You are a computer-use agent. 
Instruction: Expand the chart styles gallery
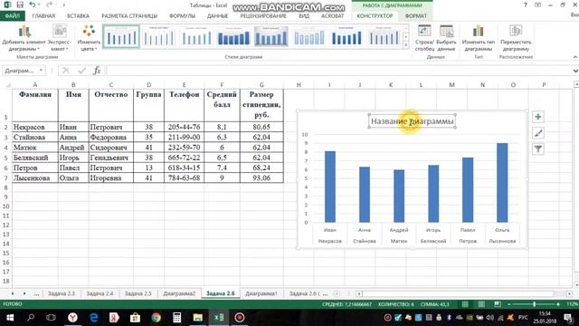pyautogui.click(x=406, y=45)
